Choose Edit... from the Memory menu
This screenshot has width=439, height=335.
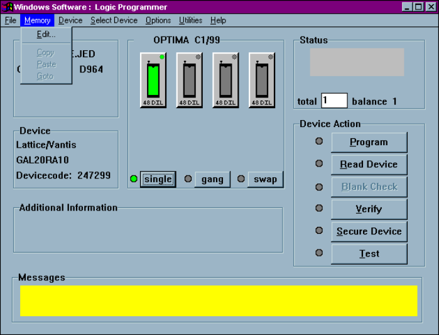click(x=46, y=35)
